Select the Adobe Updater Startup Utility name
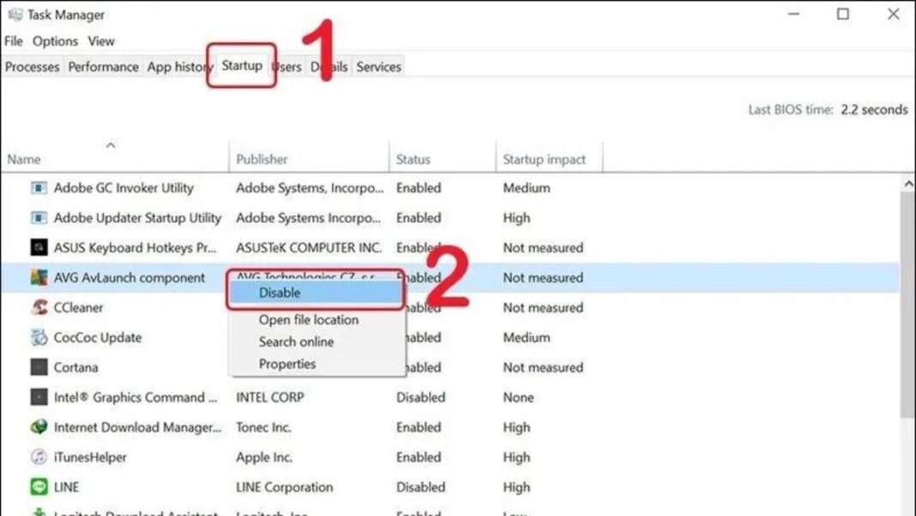 click(137, 217)
